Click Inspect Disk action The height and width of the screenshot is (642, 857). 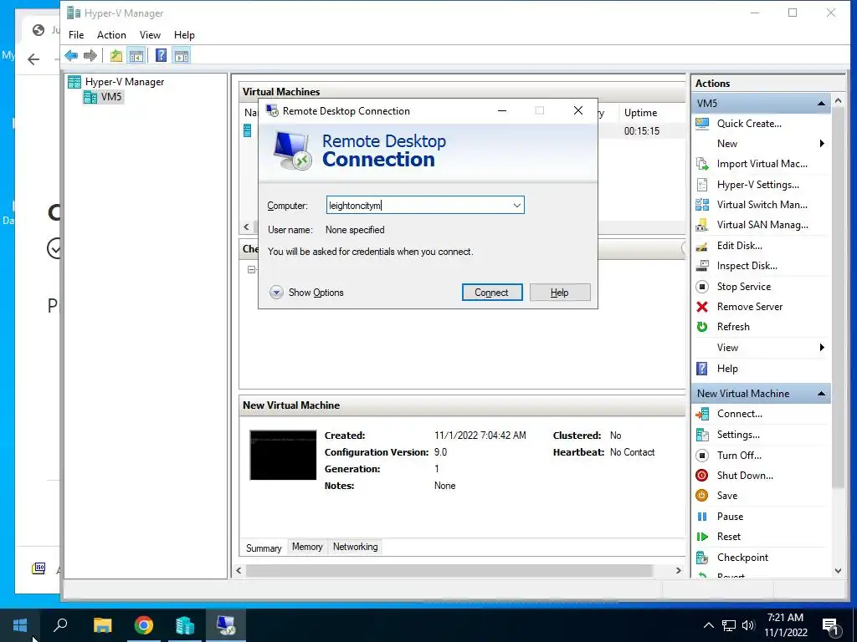pyautogui.click(x=747, y=266)
